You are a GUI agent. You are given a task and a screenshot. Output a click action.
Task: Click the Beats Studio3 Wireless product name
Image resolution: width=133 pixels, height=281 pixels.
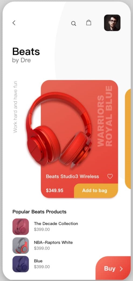coord(72,176)
